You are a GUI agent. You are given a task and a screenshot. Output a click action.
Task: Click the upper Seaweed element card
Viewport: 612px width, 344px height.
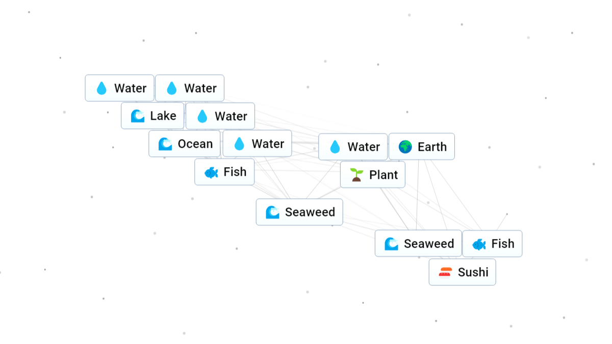click(299, 212)
